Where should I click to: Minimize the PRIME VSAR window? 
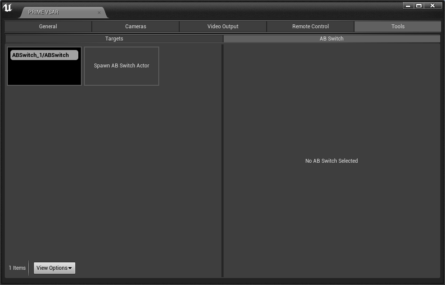point(408,6)
